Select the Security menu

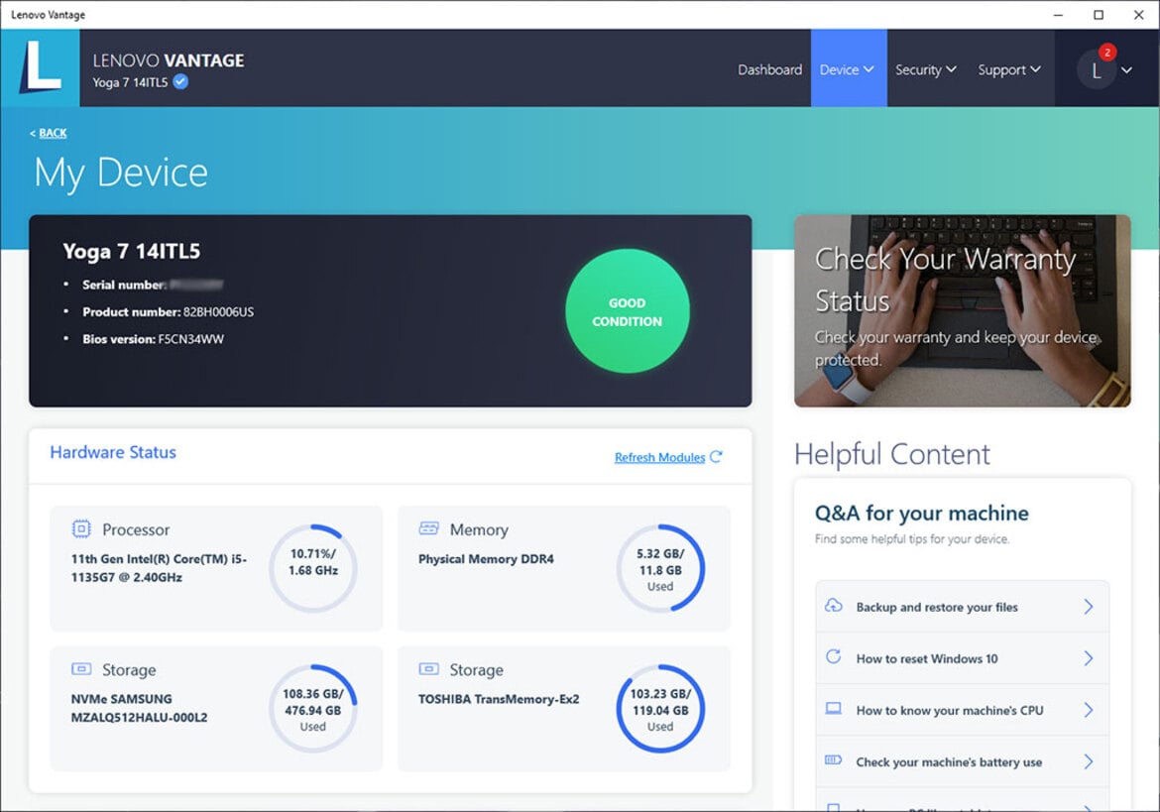tap(926, 69)
